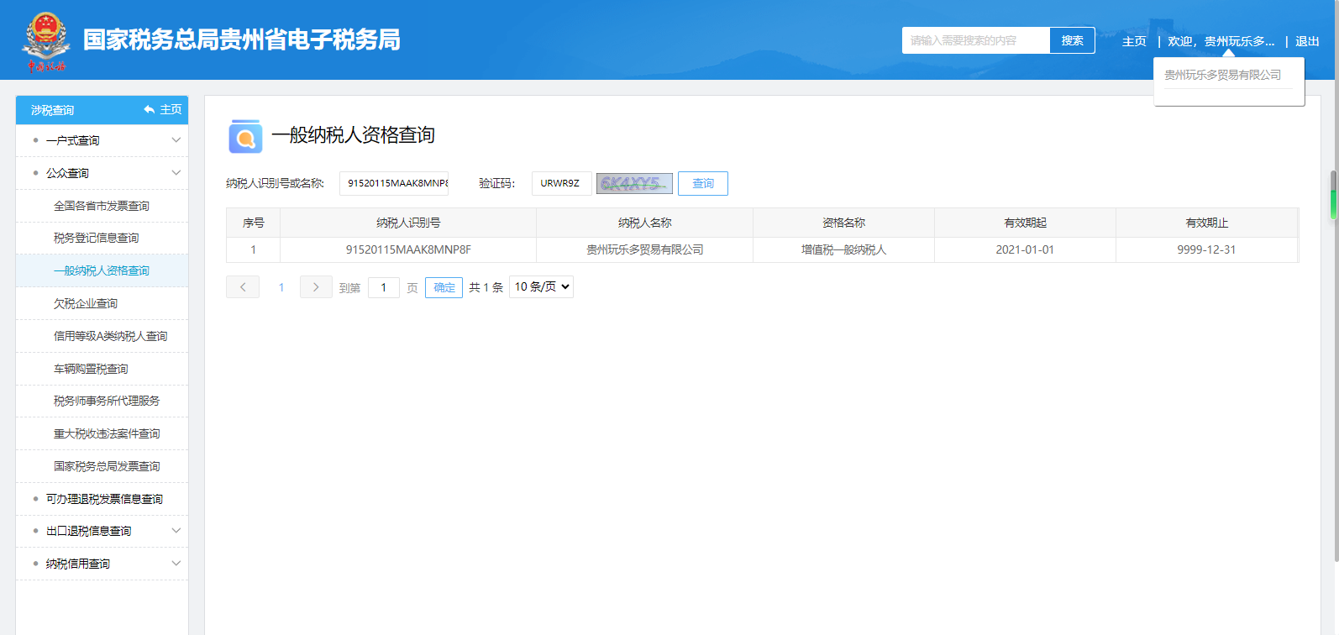Click the back-arrow home icon in sidebar header
The image size is (1339, 635).
click(x=150, y=110)
